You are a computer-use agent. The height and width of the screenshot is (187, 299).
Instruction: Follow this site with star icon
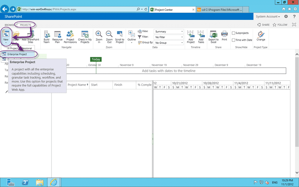pyautogui.click(x=280, y=25)
